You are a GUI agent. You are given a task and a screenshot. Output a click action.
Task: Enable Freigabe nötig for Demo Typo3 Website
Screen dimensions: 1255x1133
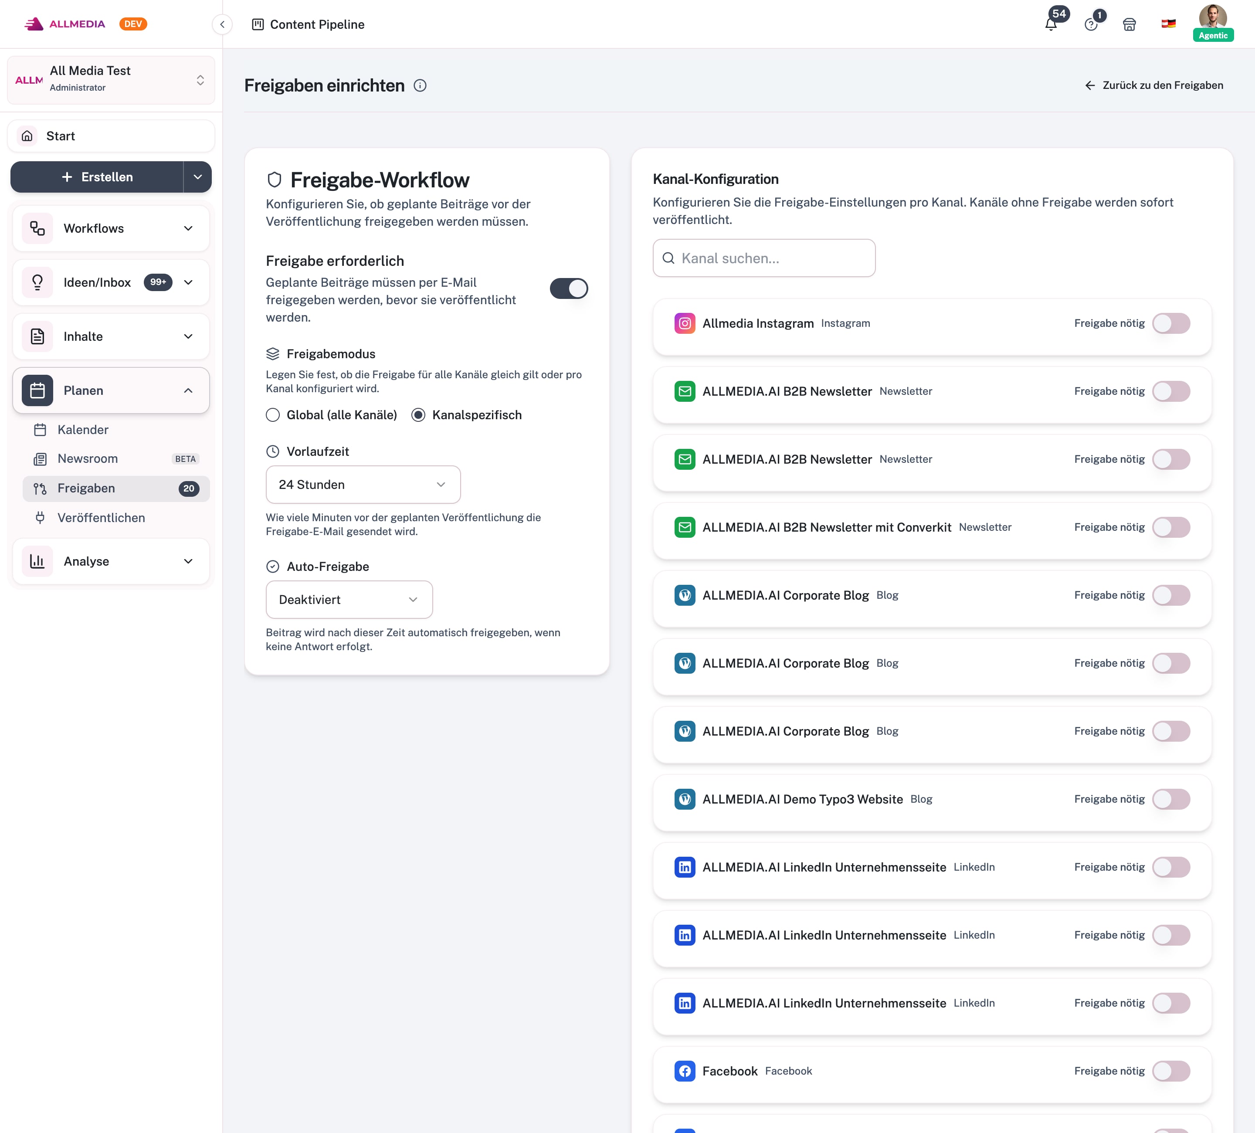click(1171, 799)
